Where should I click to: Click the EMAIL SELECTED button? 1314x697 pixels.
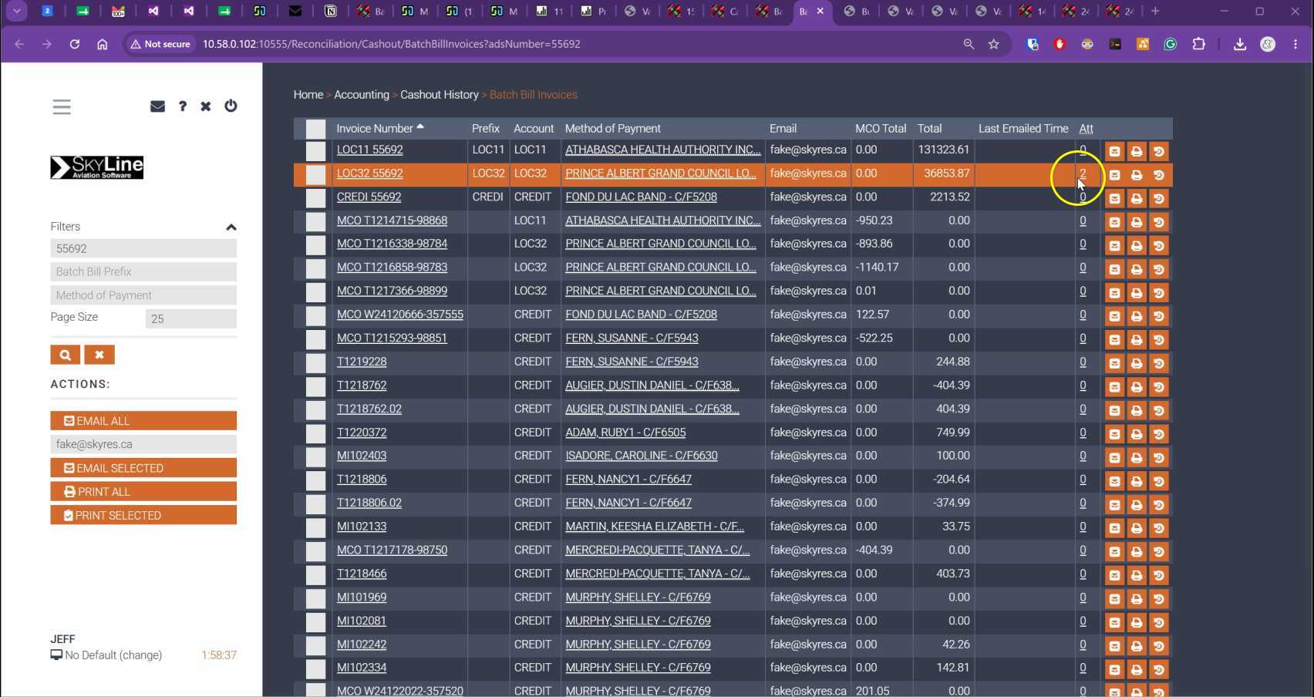pos(143,468)
